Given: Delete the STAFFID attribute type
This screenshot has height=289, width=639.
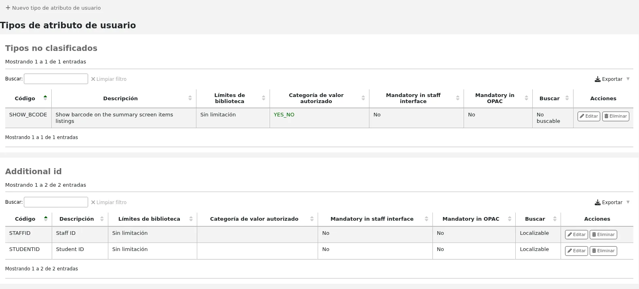Looking at the screenshot, I should (603, 234).
